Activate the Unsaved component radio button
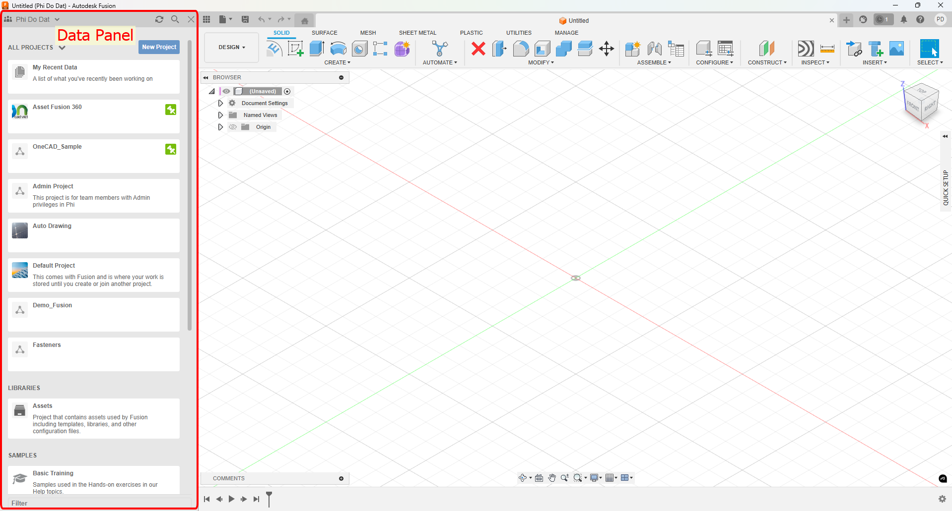This screenshot has height=511, width=952. 287,91
